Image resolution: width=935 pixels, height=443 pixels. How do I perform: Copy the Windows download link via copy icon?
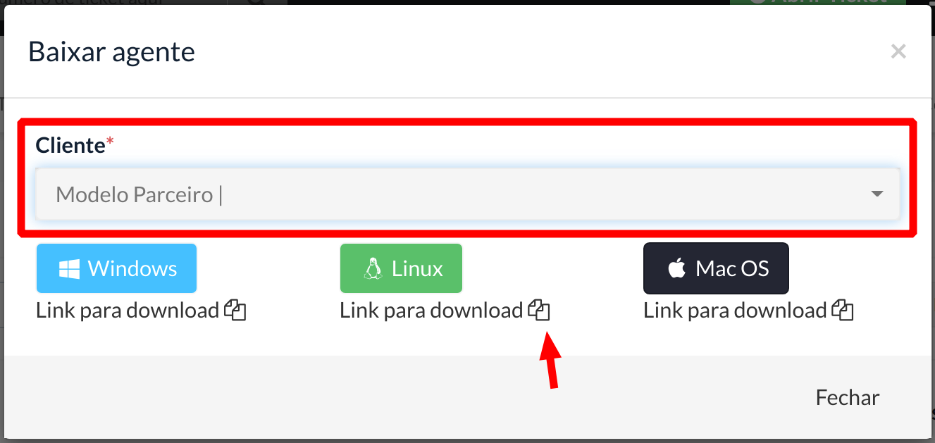pyautogui.click(x=235, y=311)
